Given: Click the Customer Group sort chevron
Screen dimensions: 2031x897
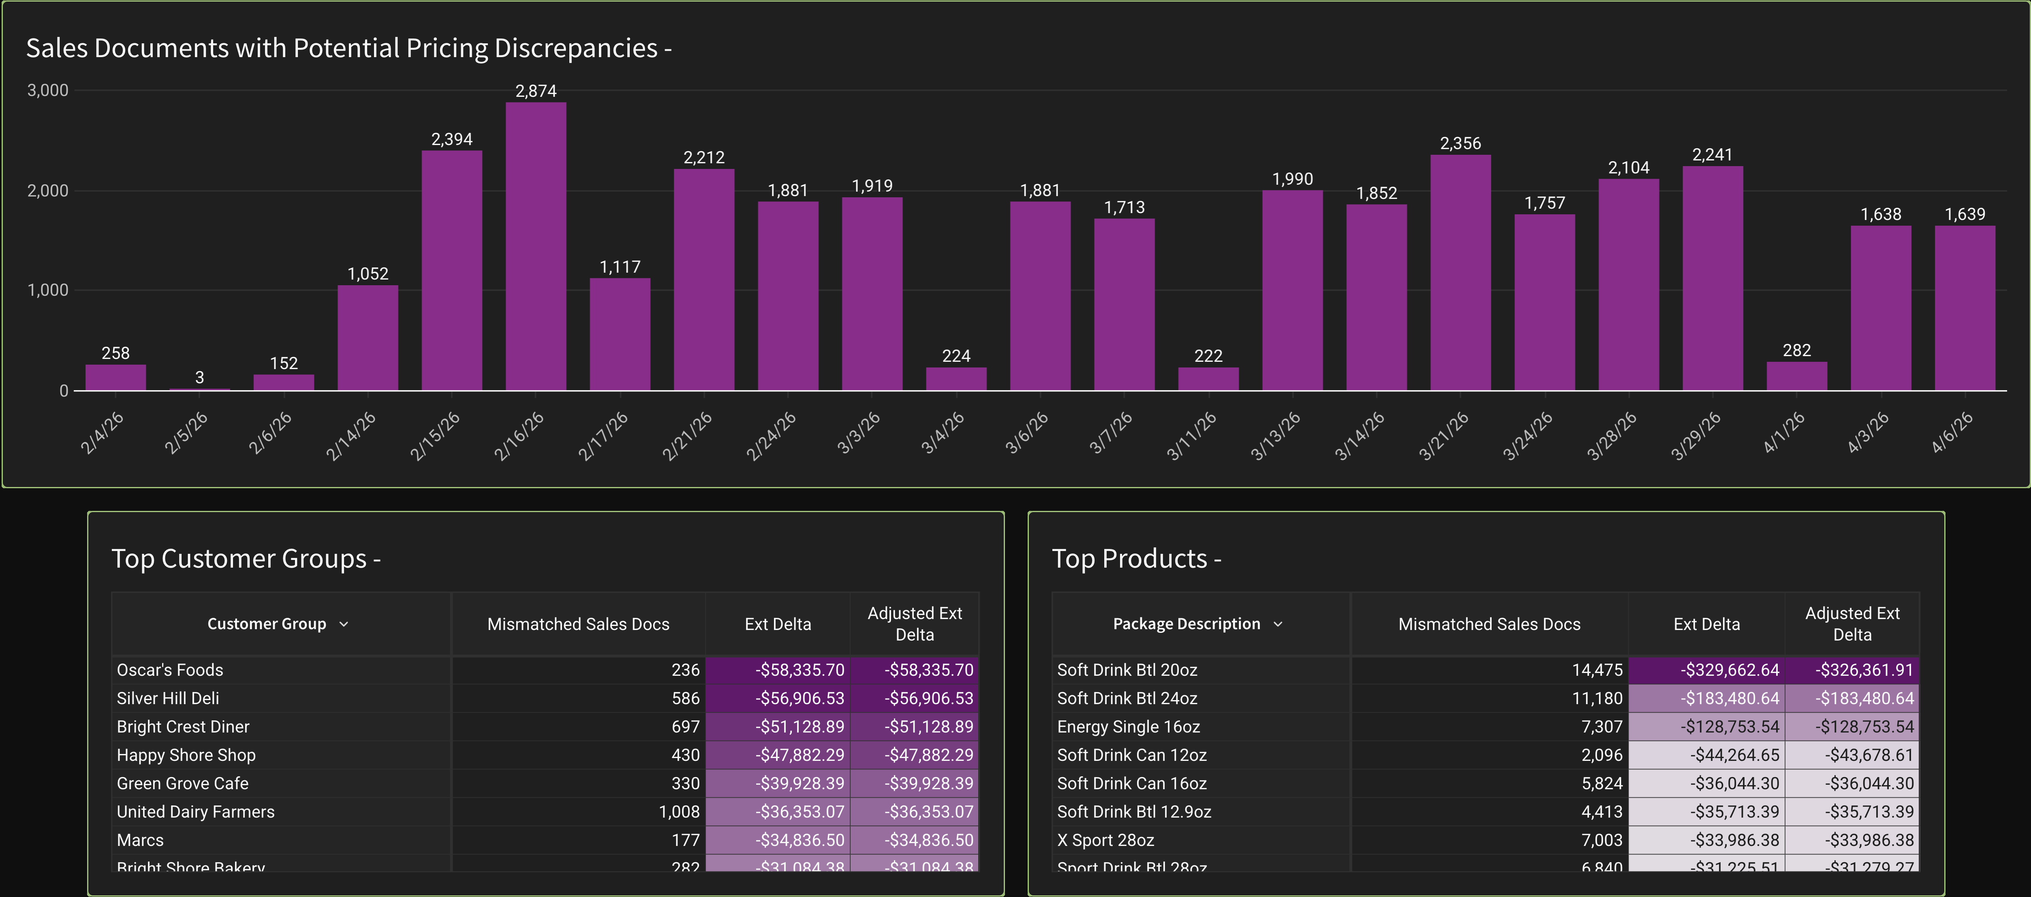Looking at the screenshot, I should [344, 624].
